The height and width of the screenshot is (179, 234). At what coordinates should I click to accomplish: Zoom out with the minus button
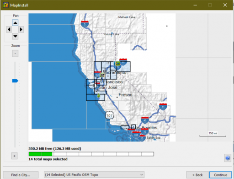pos(15,54)
